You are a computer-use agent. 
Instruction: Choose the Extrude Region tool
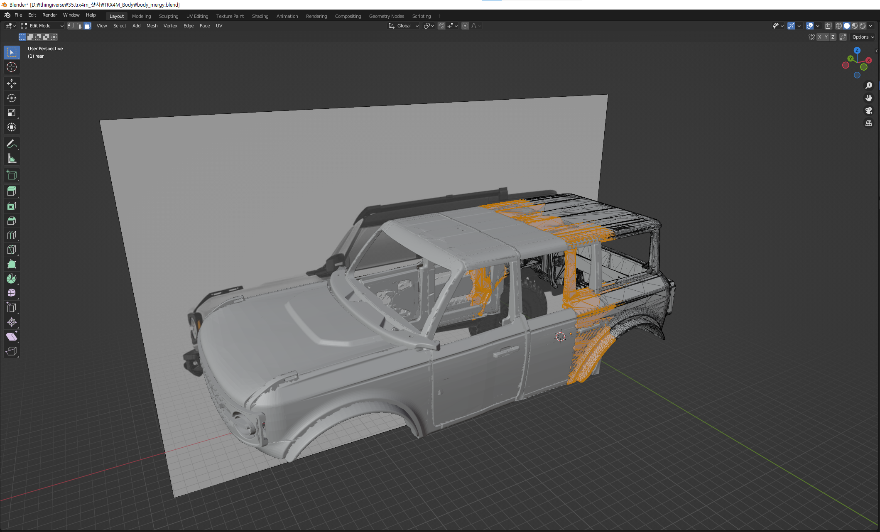coord(12,191)
